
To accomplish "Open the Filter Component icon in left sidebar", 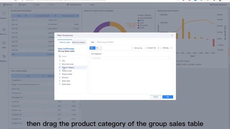I will (x=4, y=29).
